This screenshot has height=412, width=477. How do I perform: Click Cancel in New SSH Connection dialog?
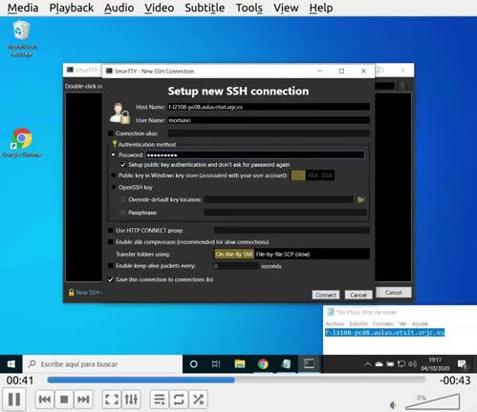click(x=358, y=295)
